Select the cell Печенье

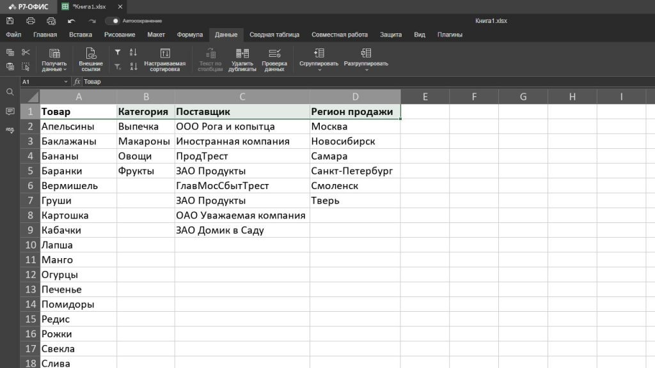[79, 289]
